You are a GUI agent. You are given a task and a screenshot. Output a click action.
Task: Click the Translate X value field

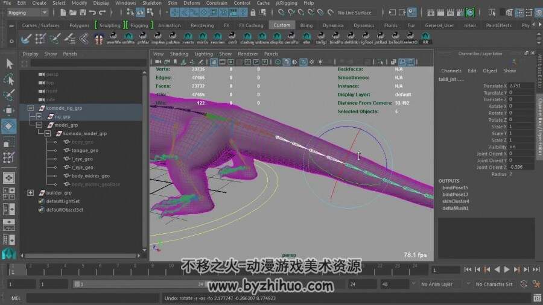tap(521, 86)
